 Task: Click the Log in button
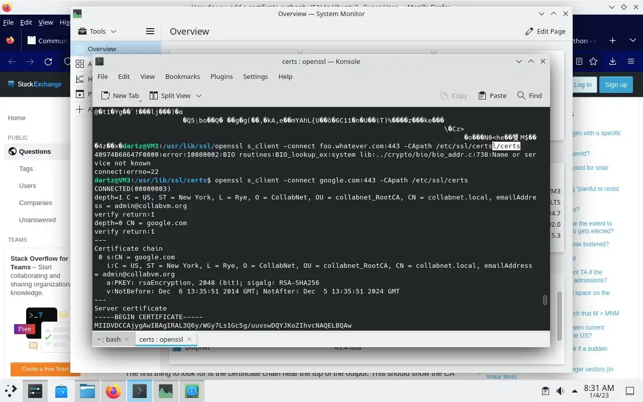(x=583, y=84)
